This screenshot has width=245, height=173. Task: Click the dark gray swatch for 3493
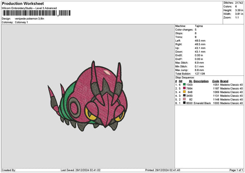[x=184, y=95]
